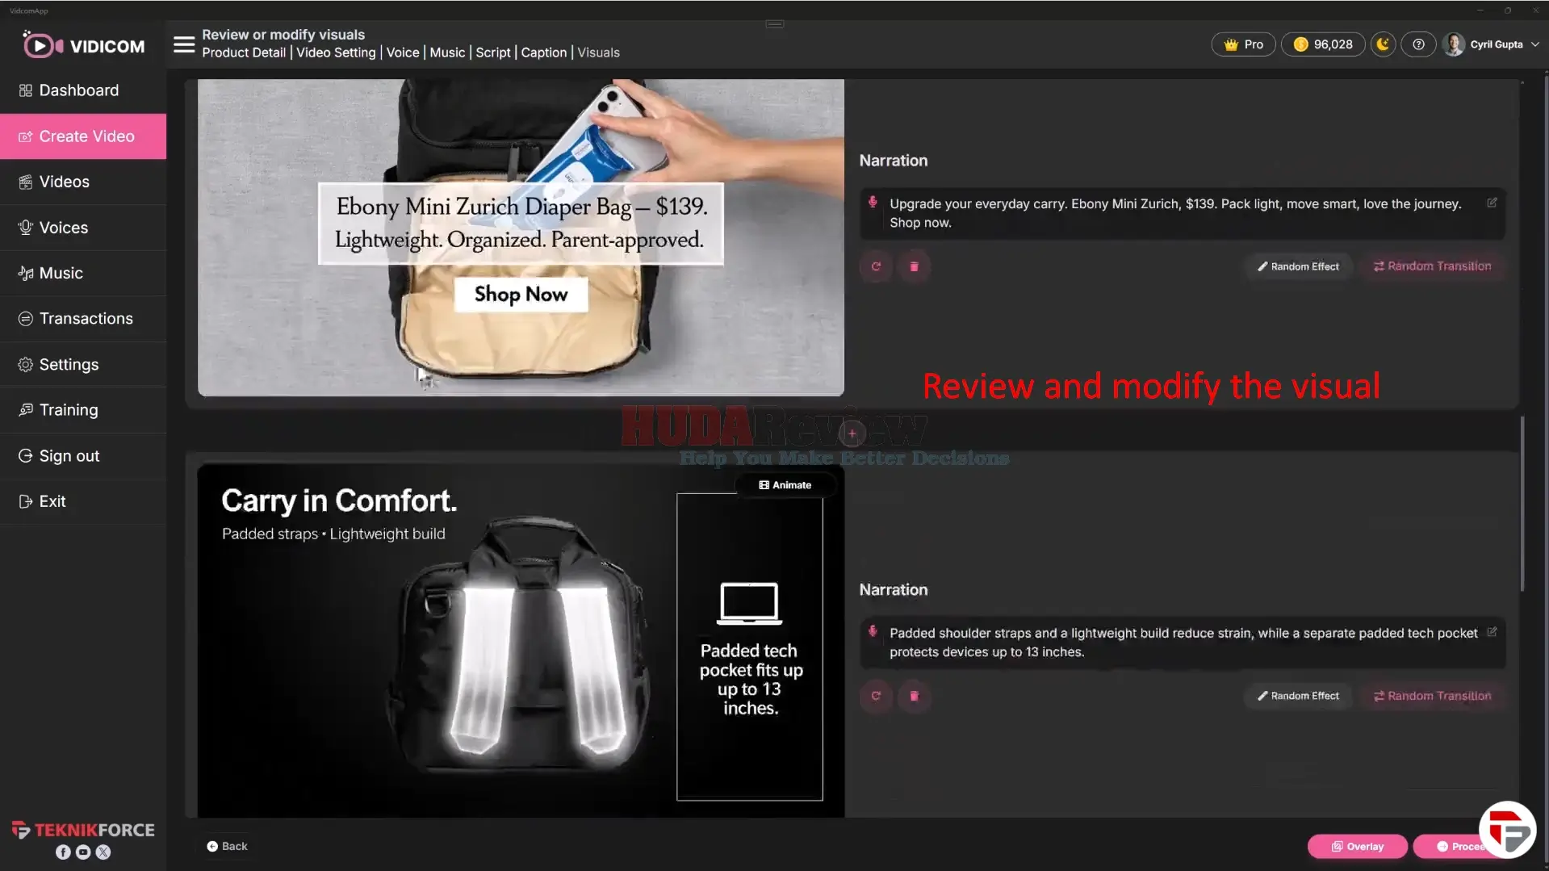This screenshot has width=1549, height=871.
Task: Animate the Carry in Comfort visual
Action: 785,485
